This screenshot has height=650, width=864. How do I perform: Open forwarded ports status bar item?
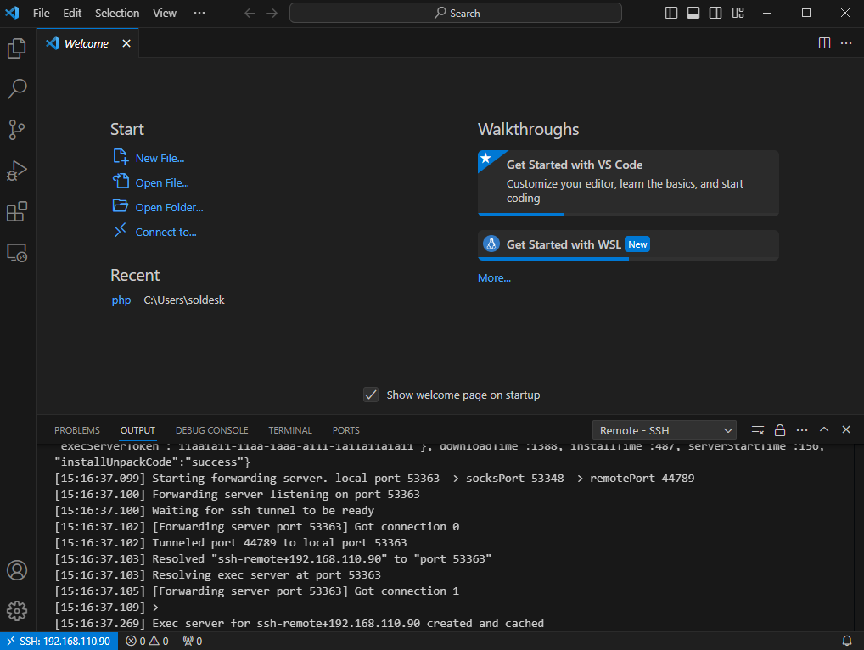193,641
